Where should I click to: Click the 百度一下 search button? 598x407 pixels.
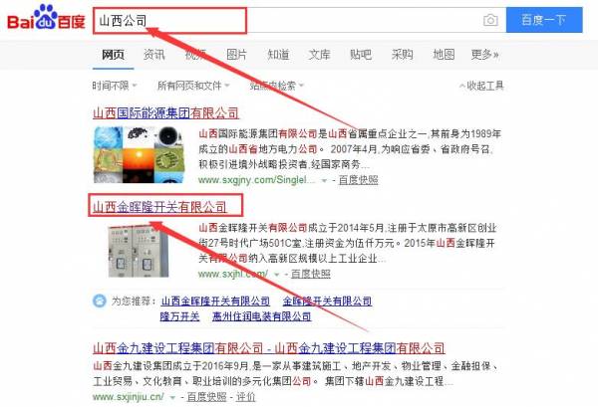tap(544, 20)
